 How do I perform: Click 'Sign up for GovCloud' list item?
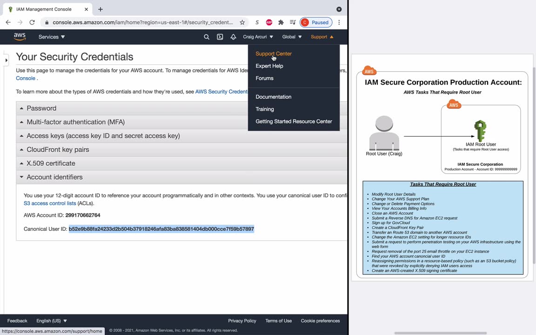(391, 223)
